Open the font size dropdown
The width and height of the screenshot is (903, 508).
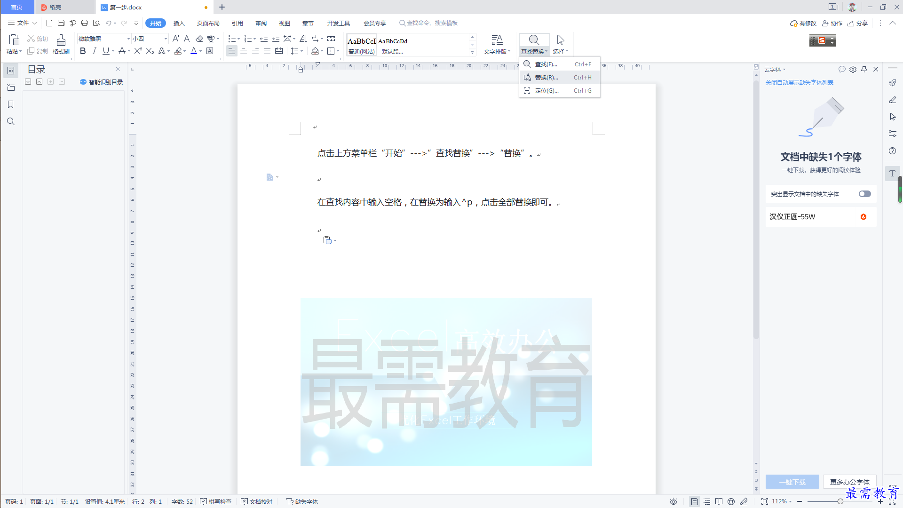tap(166, 39)
